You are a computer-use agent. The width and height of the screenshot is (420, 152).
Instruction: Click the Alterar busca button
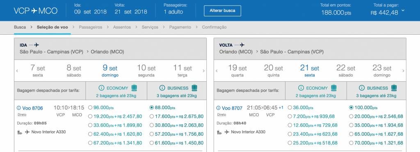point(222,11)
